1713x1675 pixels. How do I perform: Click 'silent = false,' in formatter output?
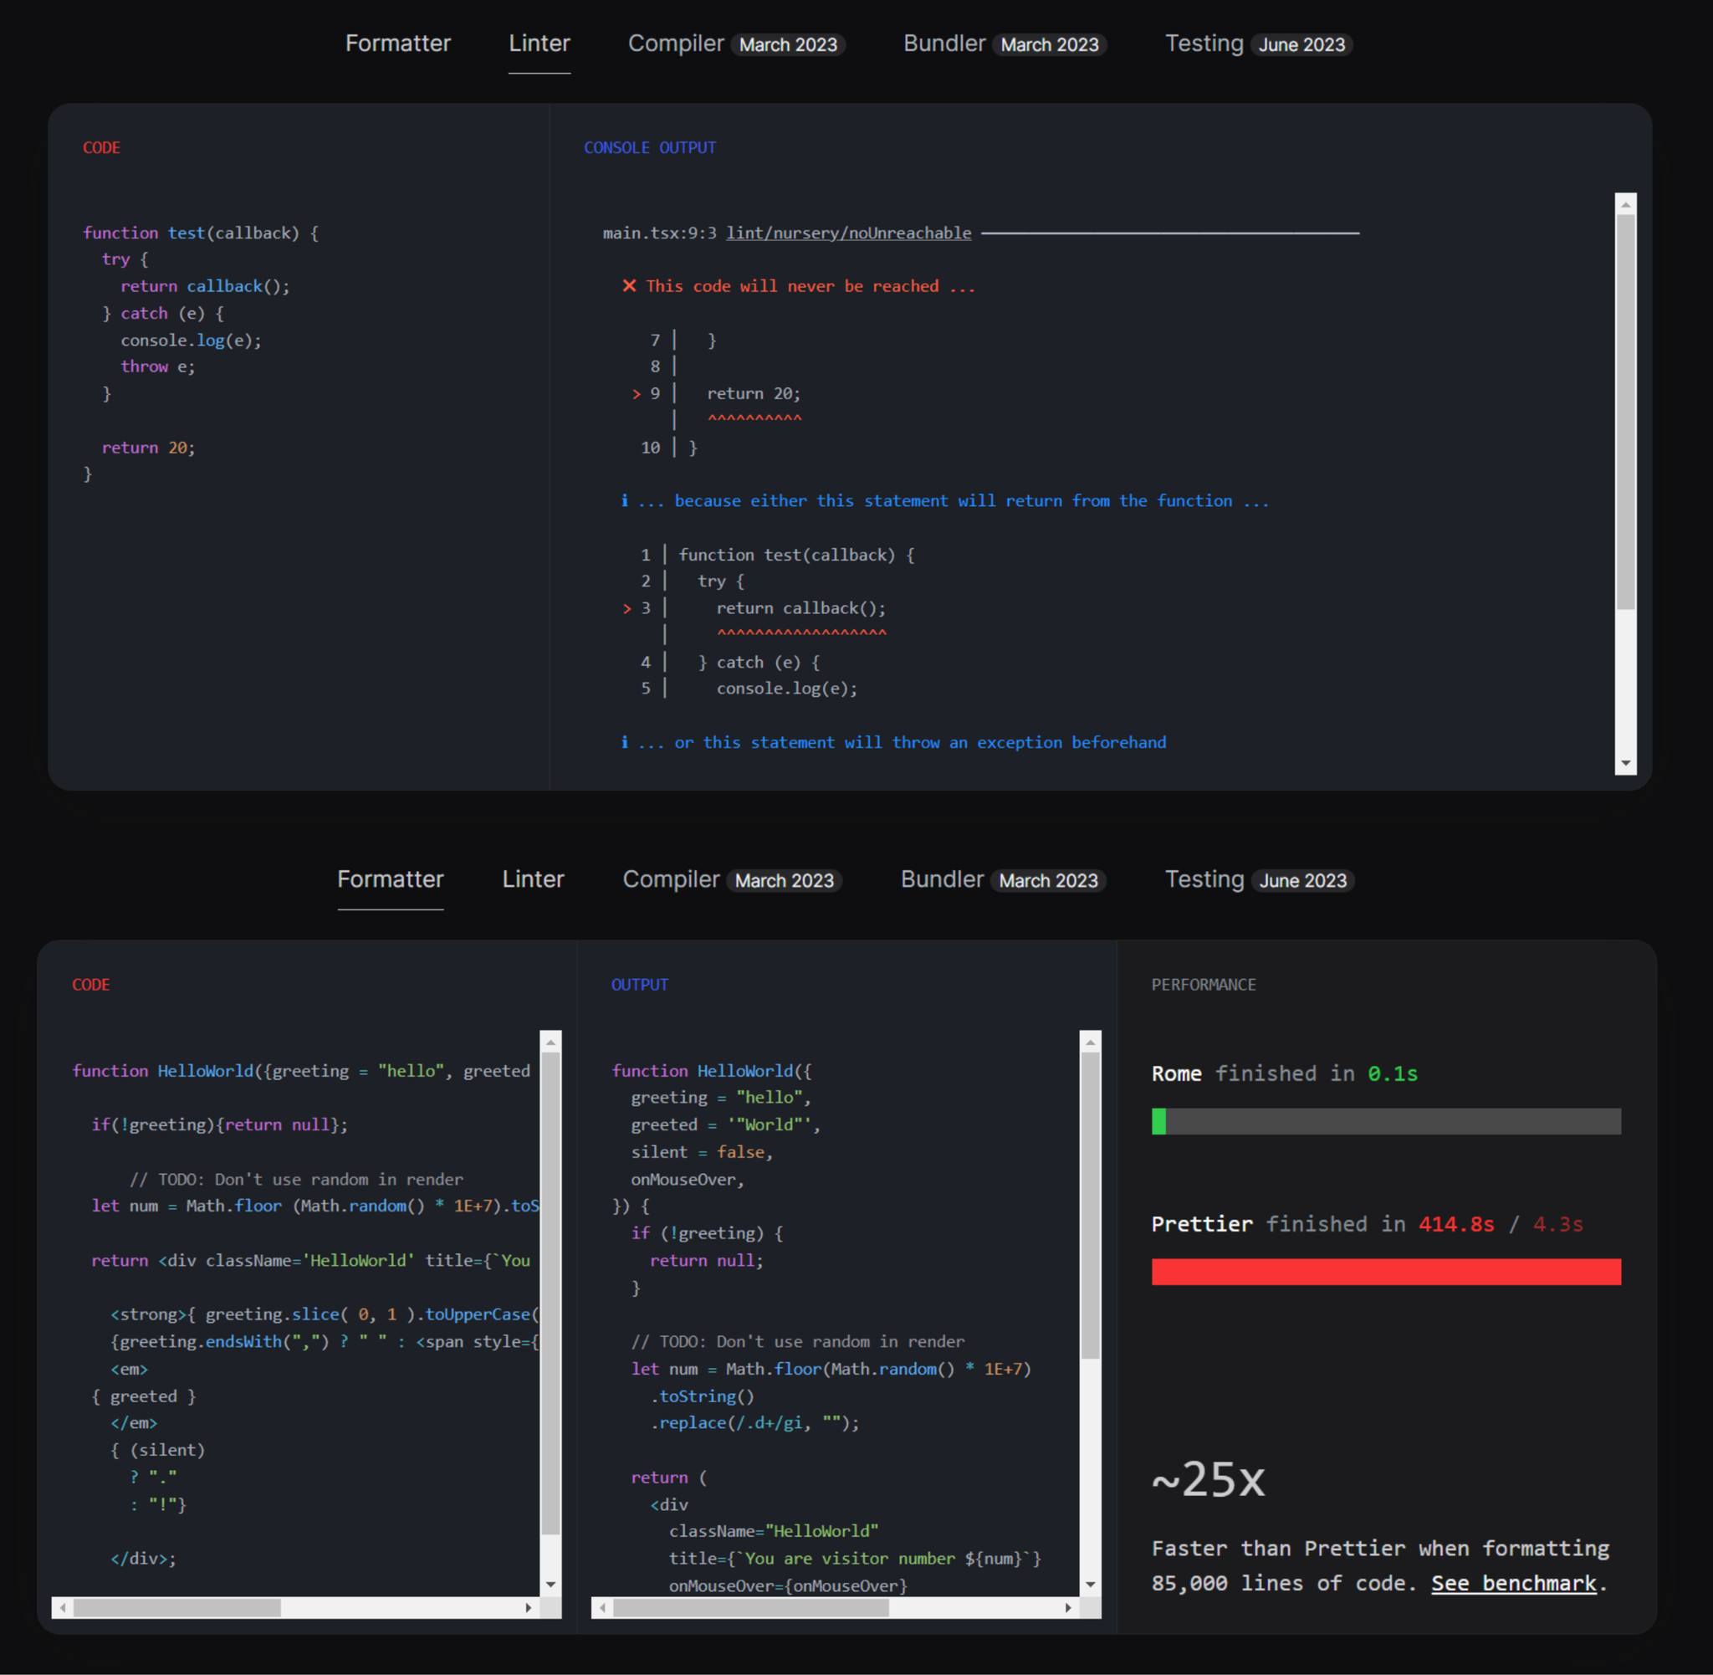[702, 1151]
